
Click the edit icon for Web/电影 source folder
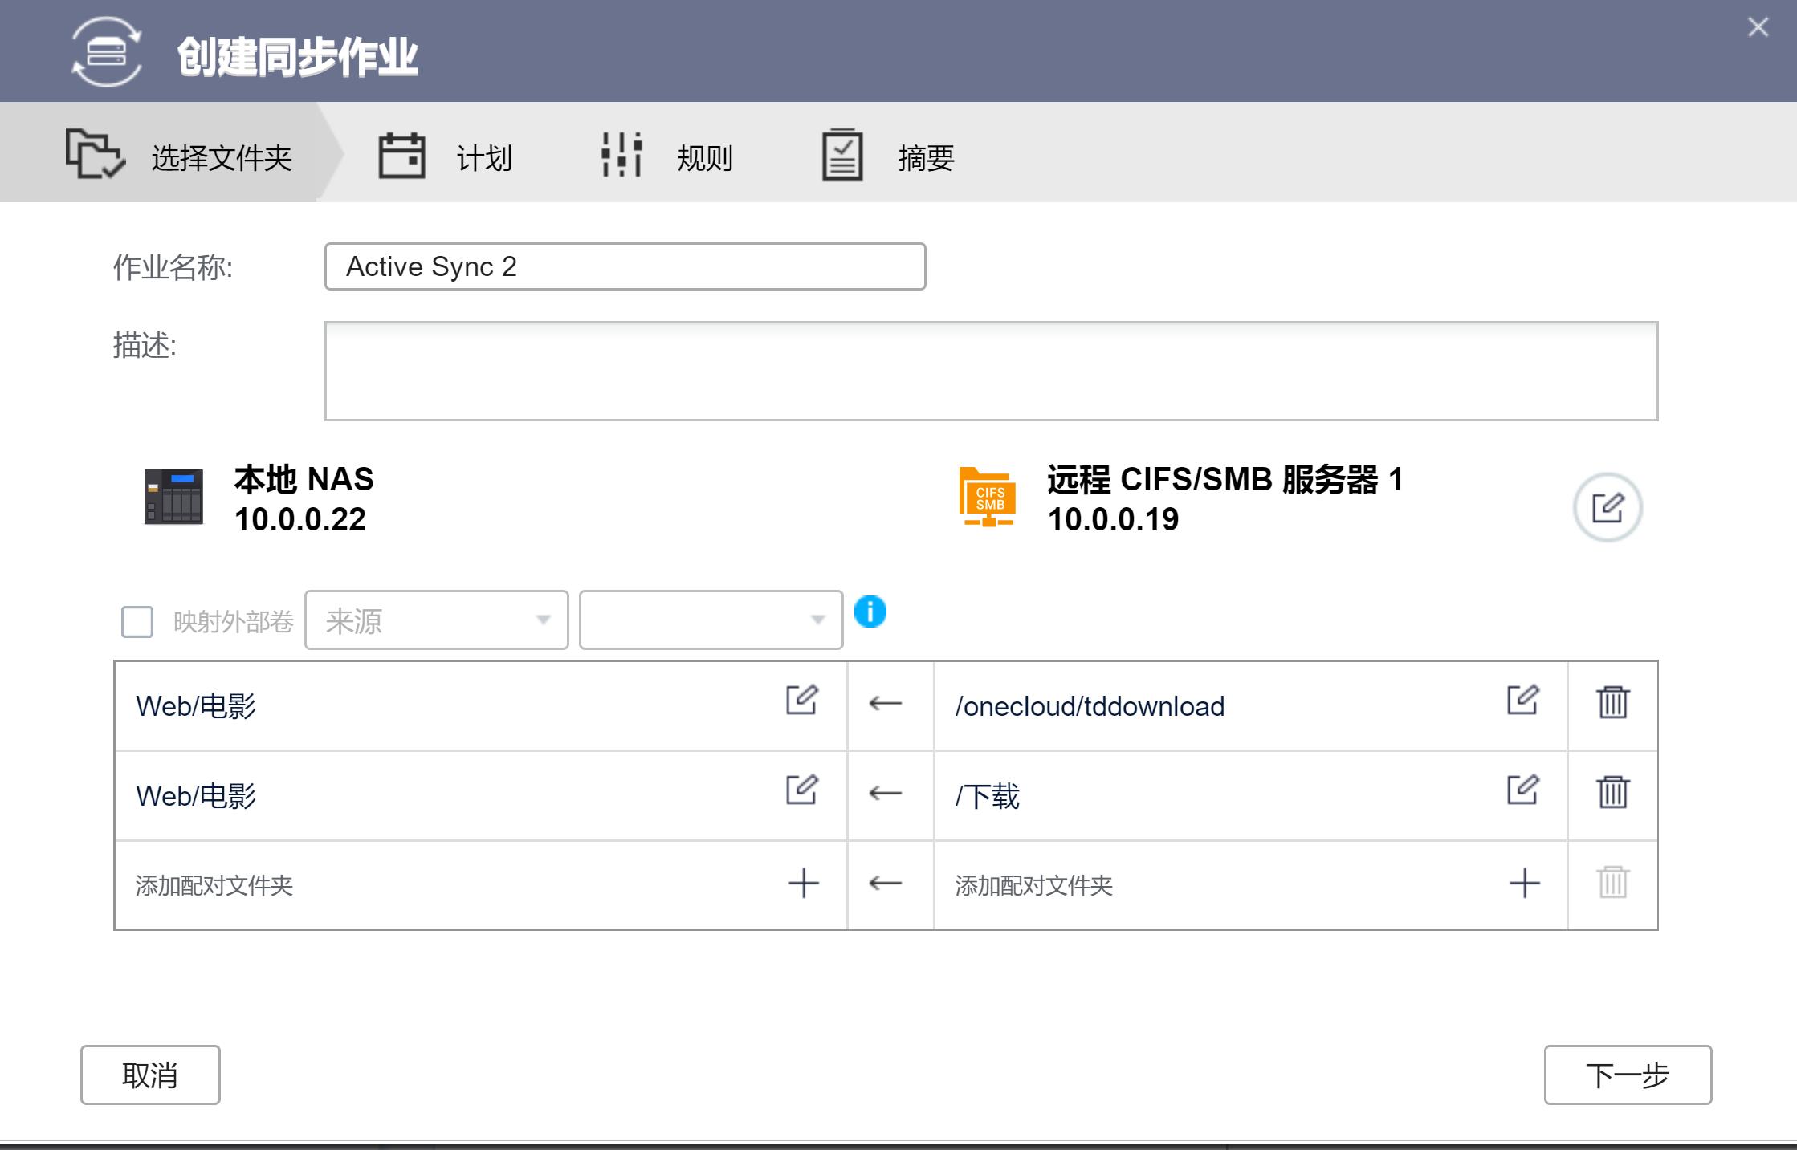coord(802,701)
